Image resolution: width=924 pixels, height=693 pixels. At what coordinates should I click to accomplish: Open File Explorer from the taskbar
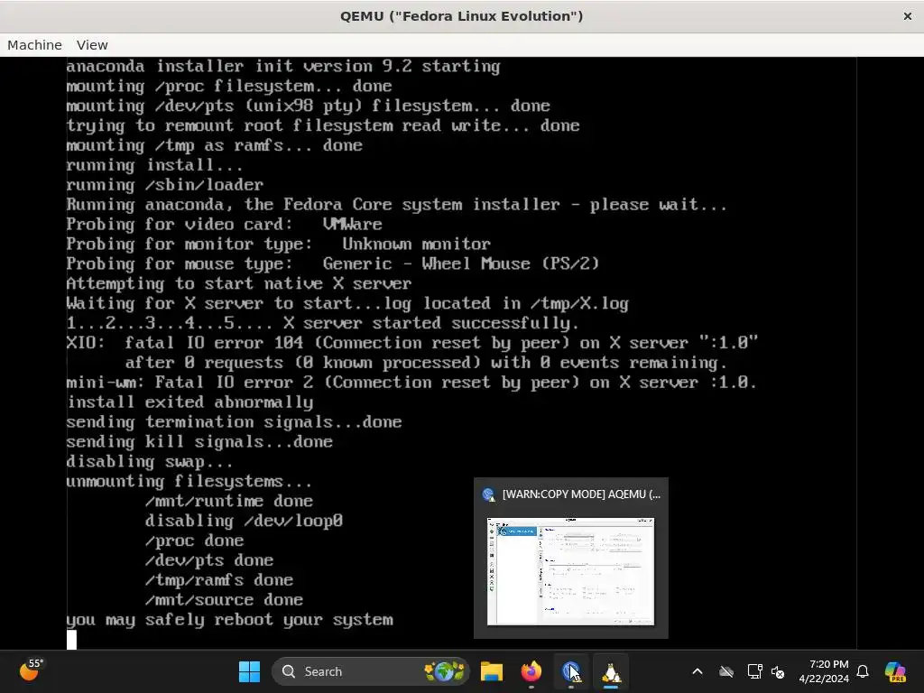pos(492,671)
